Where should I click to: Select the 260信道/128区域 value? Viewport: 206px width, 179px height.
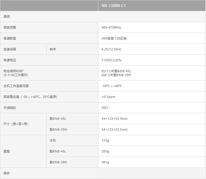[x=114, y=38]
